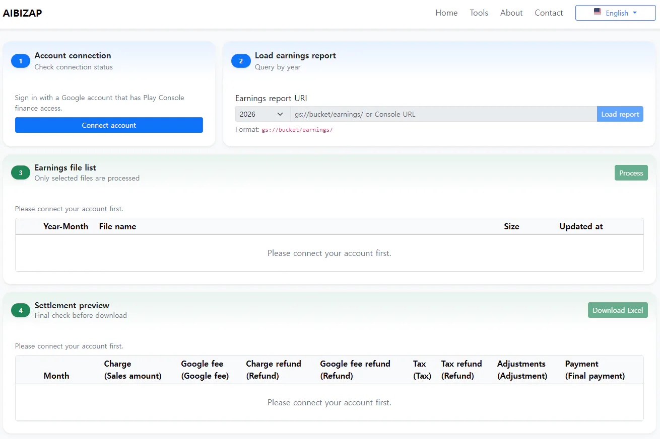Viewport: 660px width, 439px height.
Task: Click the Adjustments column header
Action: pos(522,370)
